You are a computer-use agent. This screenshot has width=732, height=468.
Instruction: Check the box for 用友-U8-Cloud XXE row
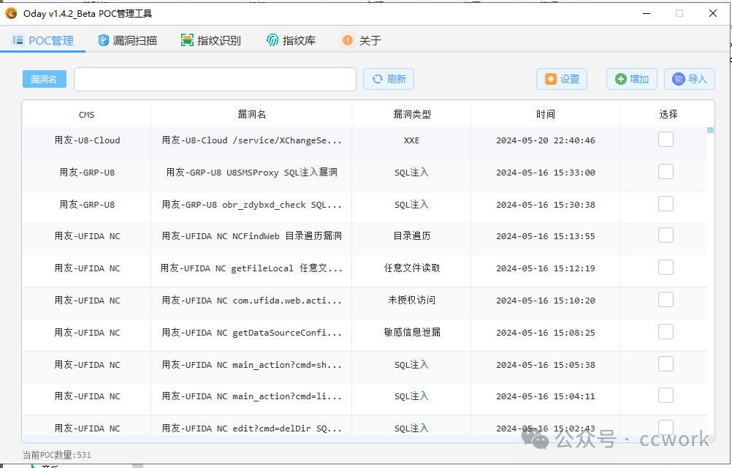[x=666, y=139]
